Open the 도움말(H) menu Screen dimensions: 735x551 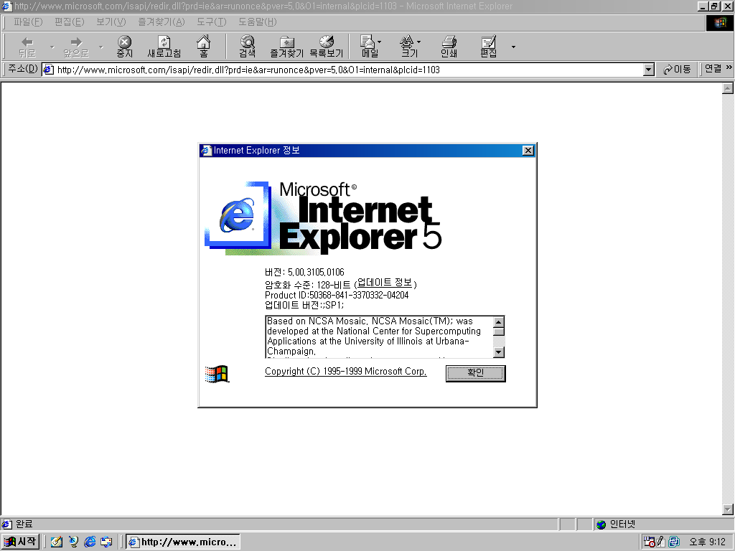[258, 22]
